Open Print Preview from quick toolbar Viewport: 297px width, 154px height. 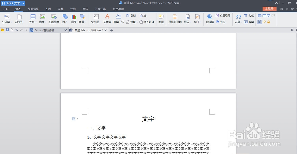coord(12,30)
